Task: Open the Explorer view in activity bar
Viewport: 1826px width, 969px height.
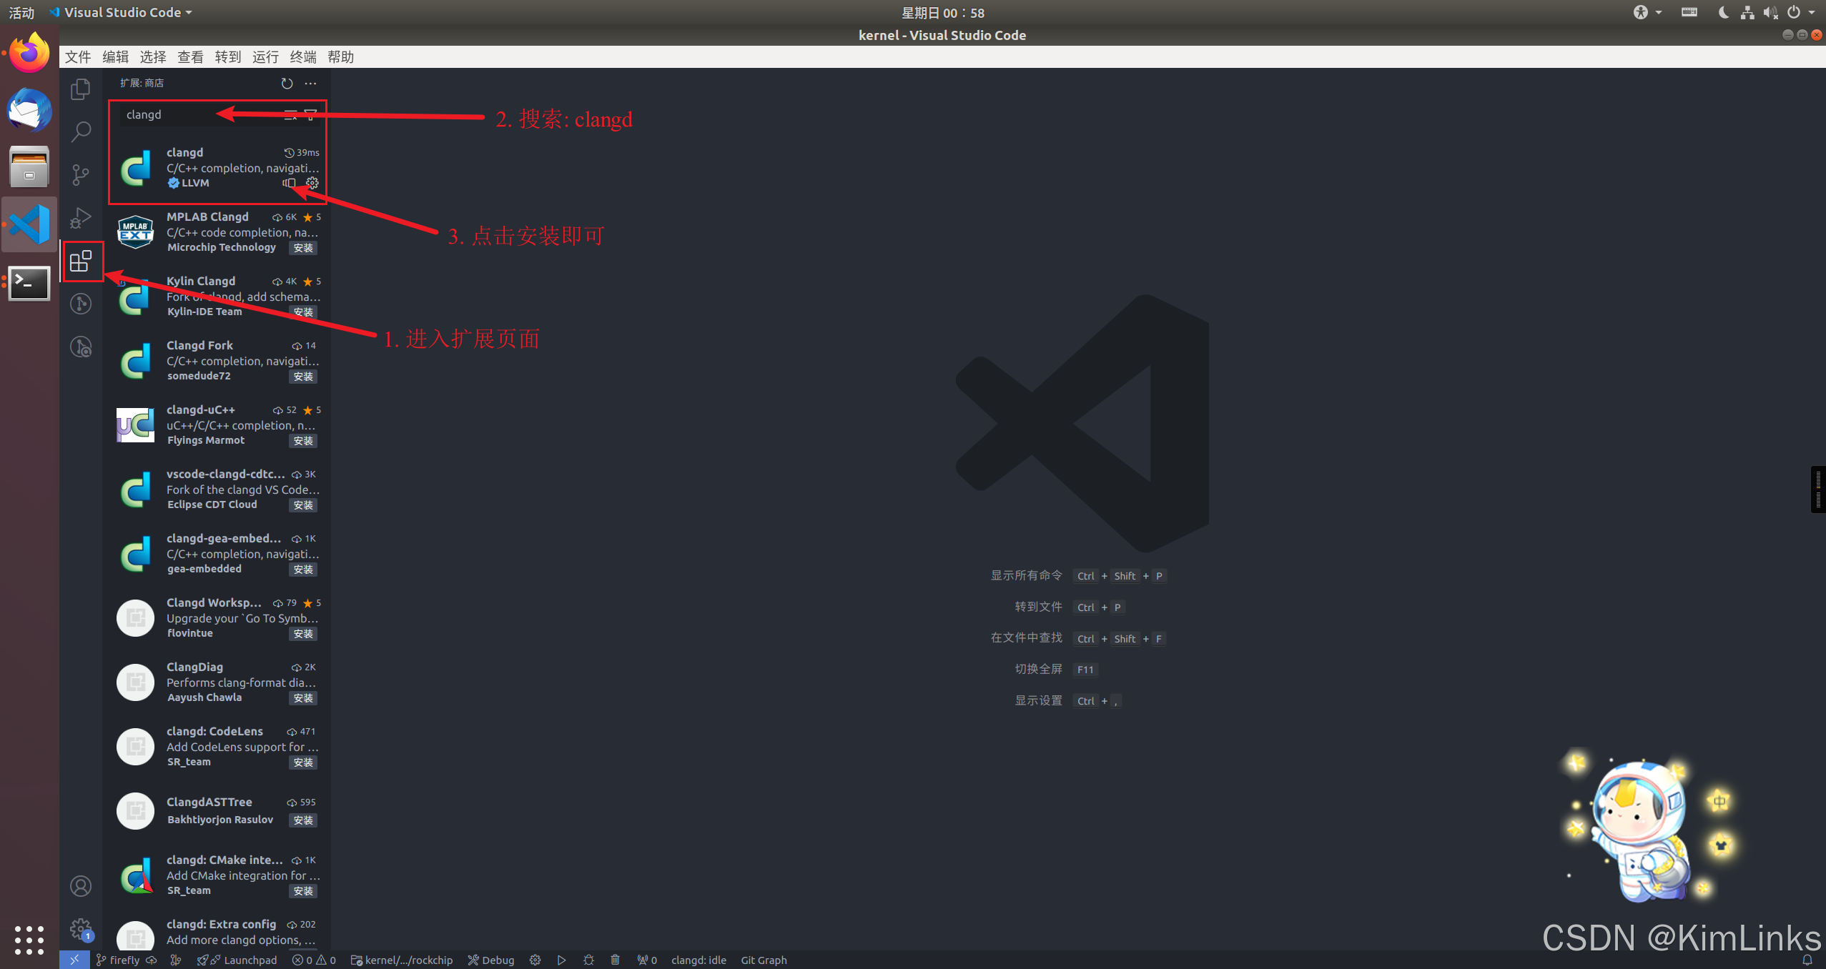Action: (x=81, y=89)
